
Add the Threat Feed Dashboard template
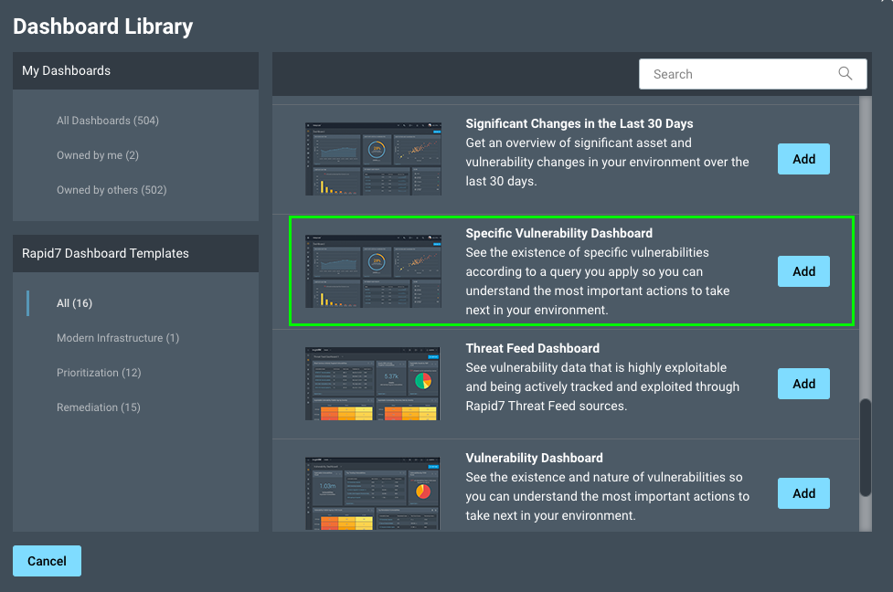[x=803, y=384]
